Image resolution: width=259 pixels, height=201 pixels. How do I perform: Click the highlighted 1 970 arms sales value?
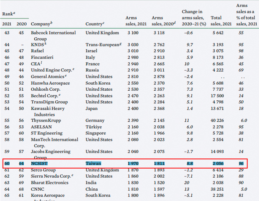pyautogui.click(x=133, y=163)
